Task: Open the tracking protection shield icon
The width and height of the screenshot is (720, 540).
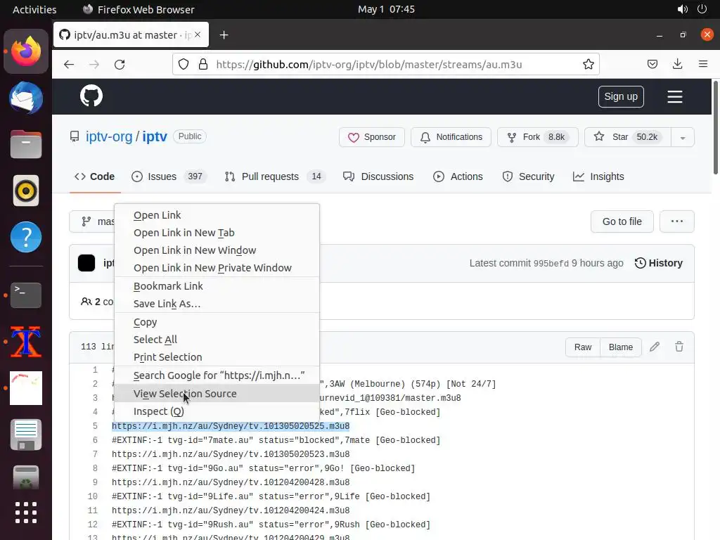Action: point(184,64)
